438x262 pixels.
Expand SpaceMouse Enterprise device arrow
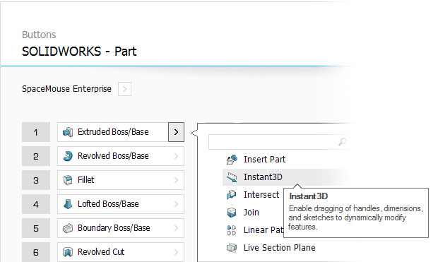pos(124,89)
